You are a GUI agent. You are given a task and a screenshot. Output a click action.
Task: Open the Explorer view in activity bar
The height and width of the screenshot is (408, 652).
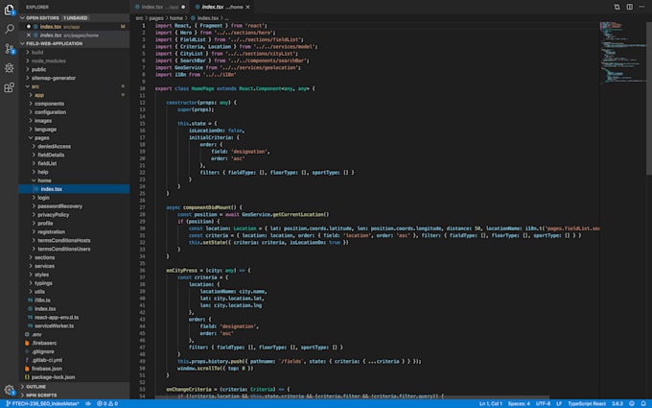pyautogui.click(x=10, y=10)
